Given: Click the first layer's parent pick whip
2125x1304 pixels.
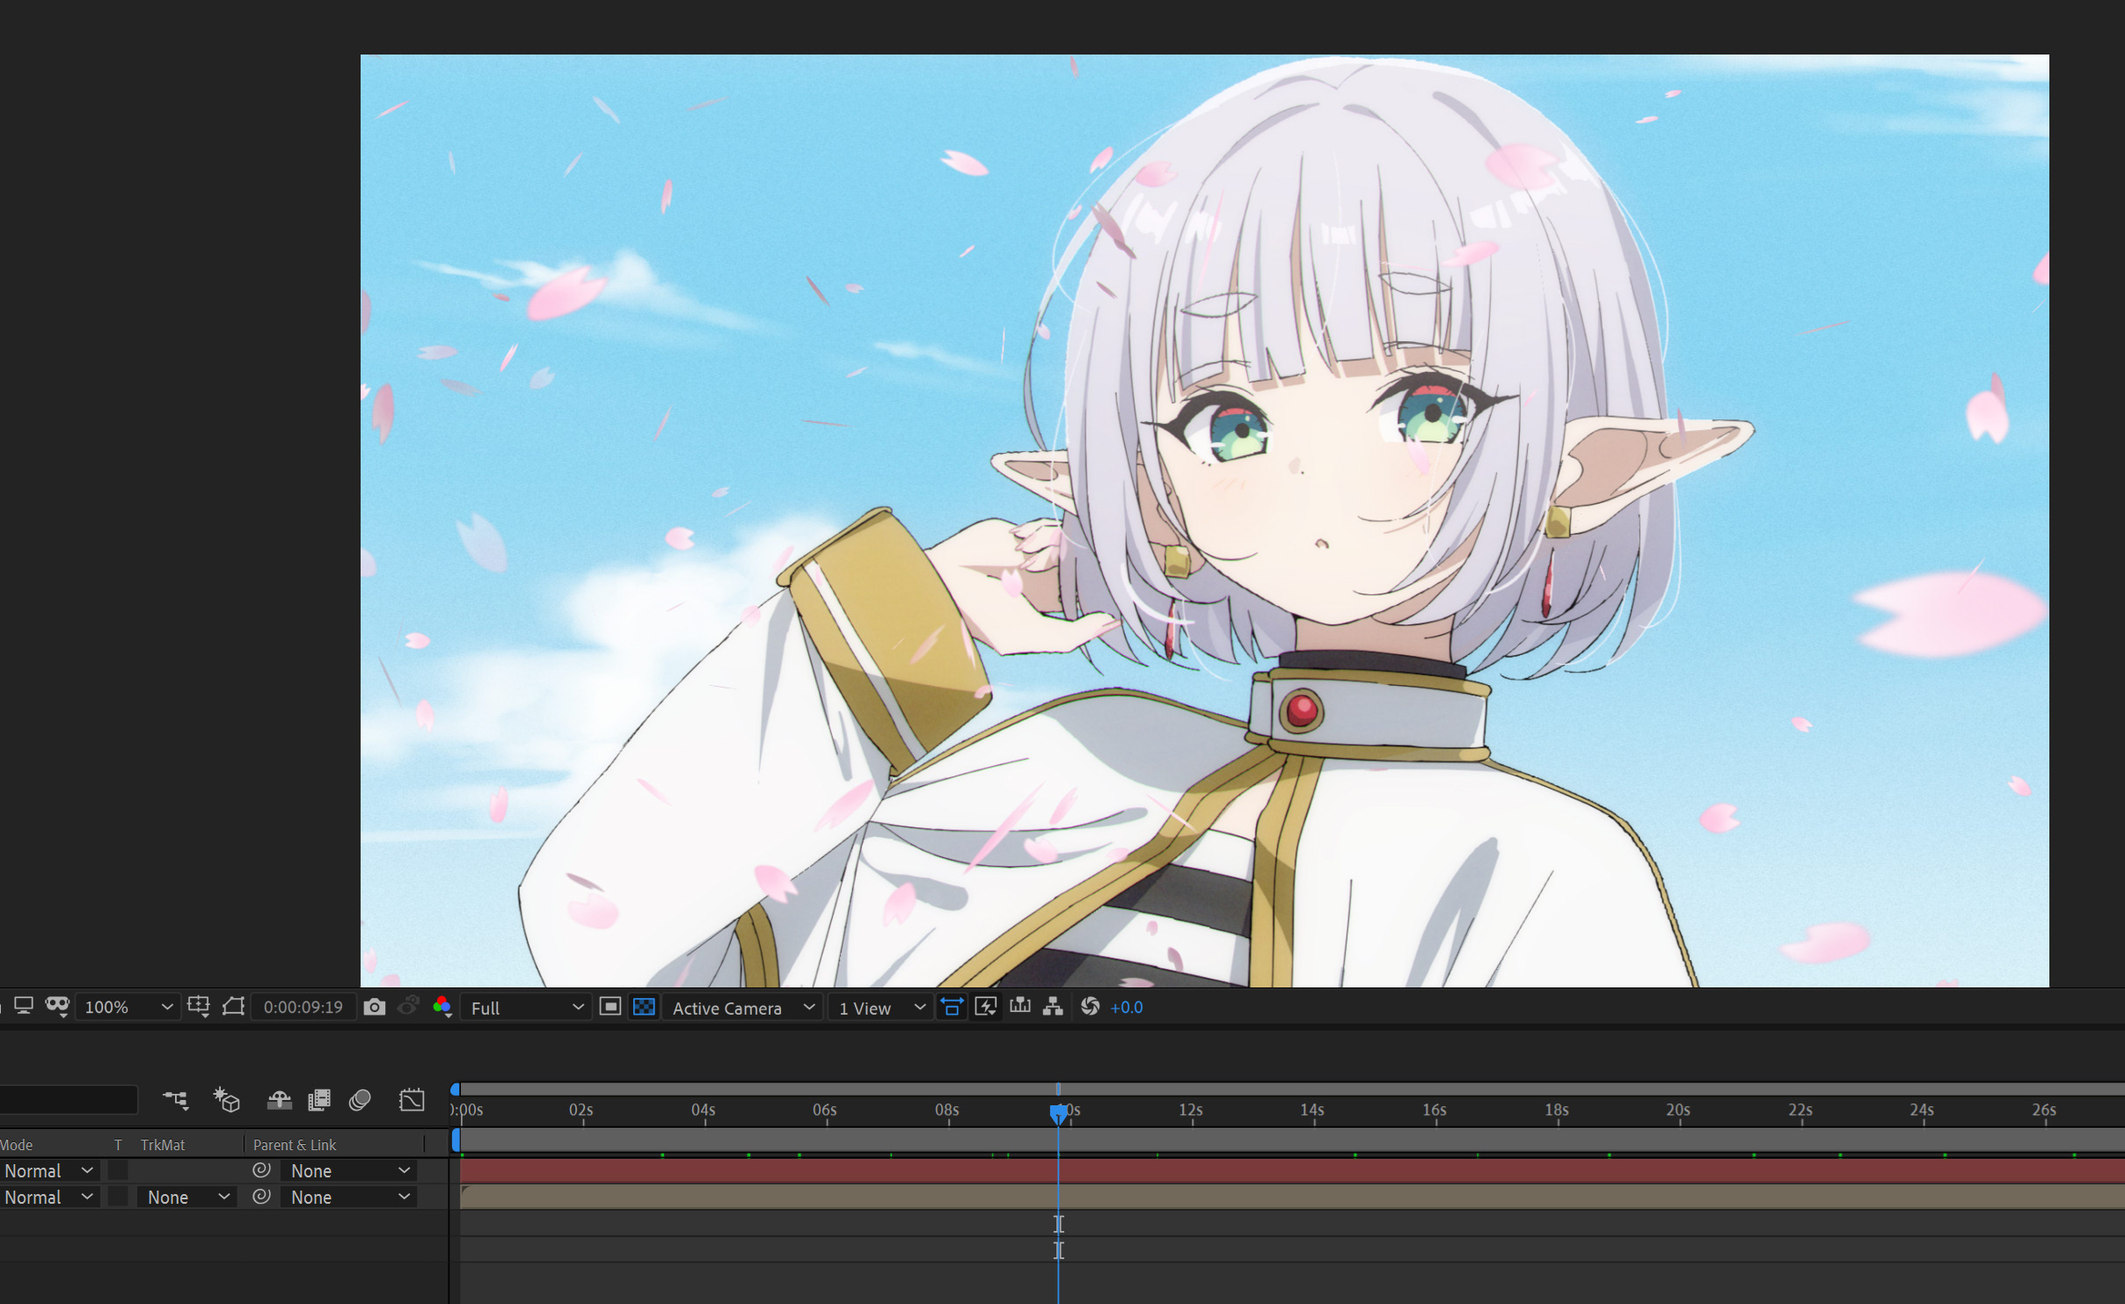Looking at the screenshot, I should (x=261, y=1170).
